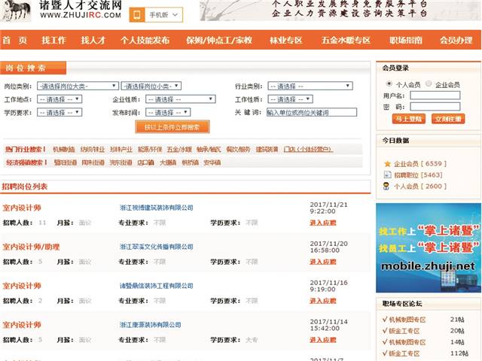The height and width of the screenshot is (361, 482).
Task: Click the 大唐镇 town link
Action: [168, 162]
